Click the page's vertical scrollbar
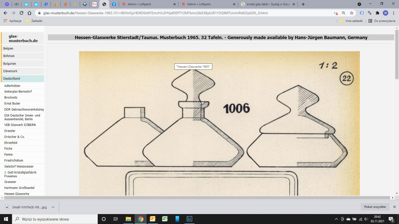 click(x=396, y=100)
